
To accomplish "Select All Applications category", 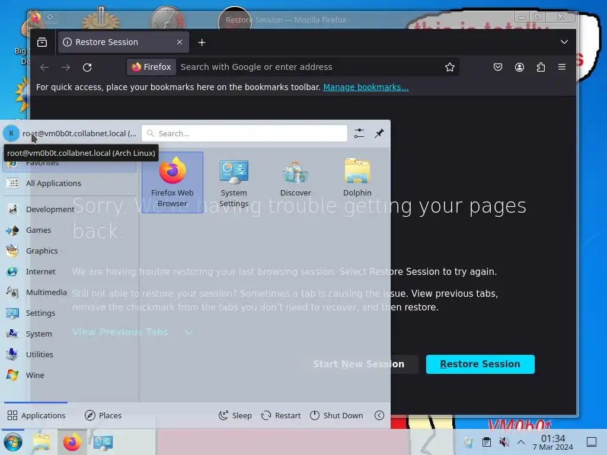I will click(70, 184).
